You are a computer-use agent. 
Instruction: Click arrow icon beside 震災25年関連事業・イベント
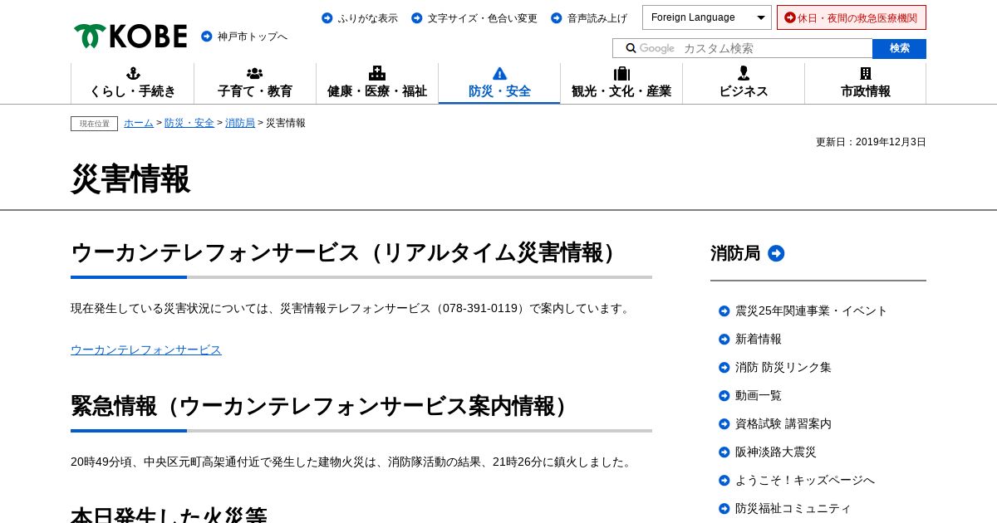tap(724, 311)
